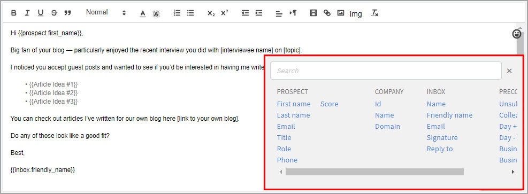Image resolution: width=528 pixels, height=194 pixels.
Task: Click the img toolbar button
Action: tap(356, 14)
